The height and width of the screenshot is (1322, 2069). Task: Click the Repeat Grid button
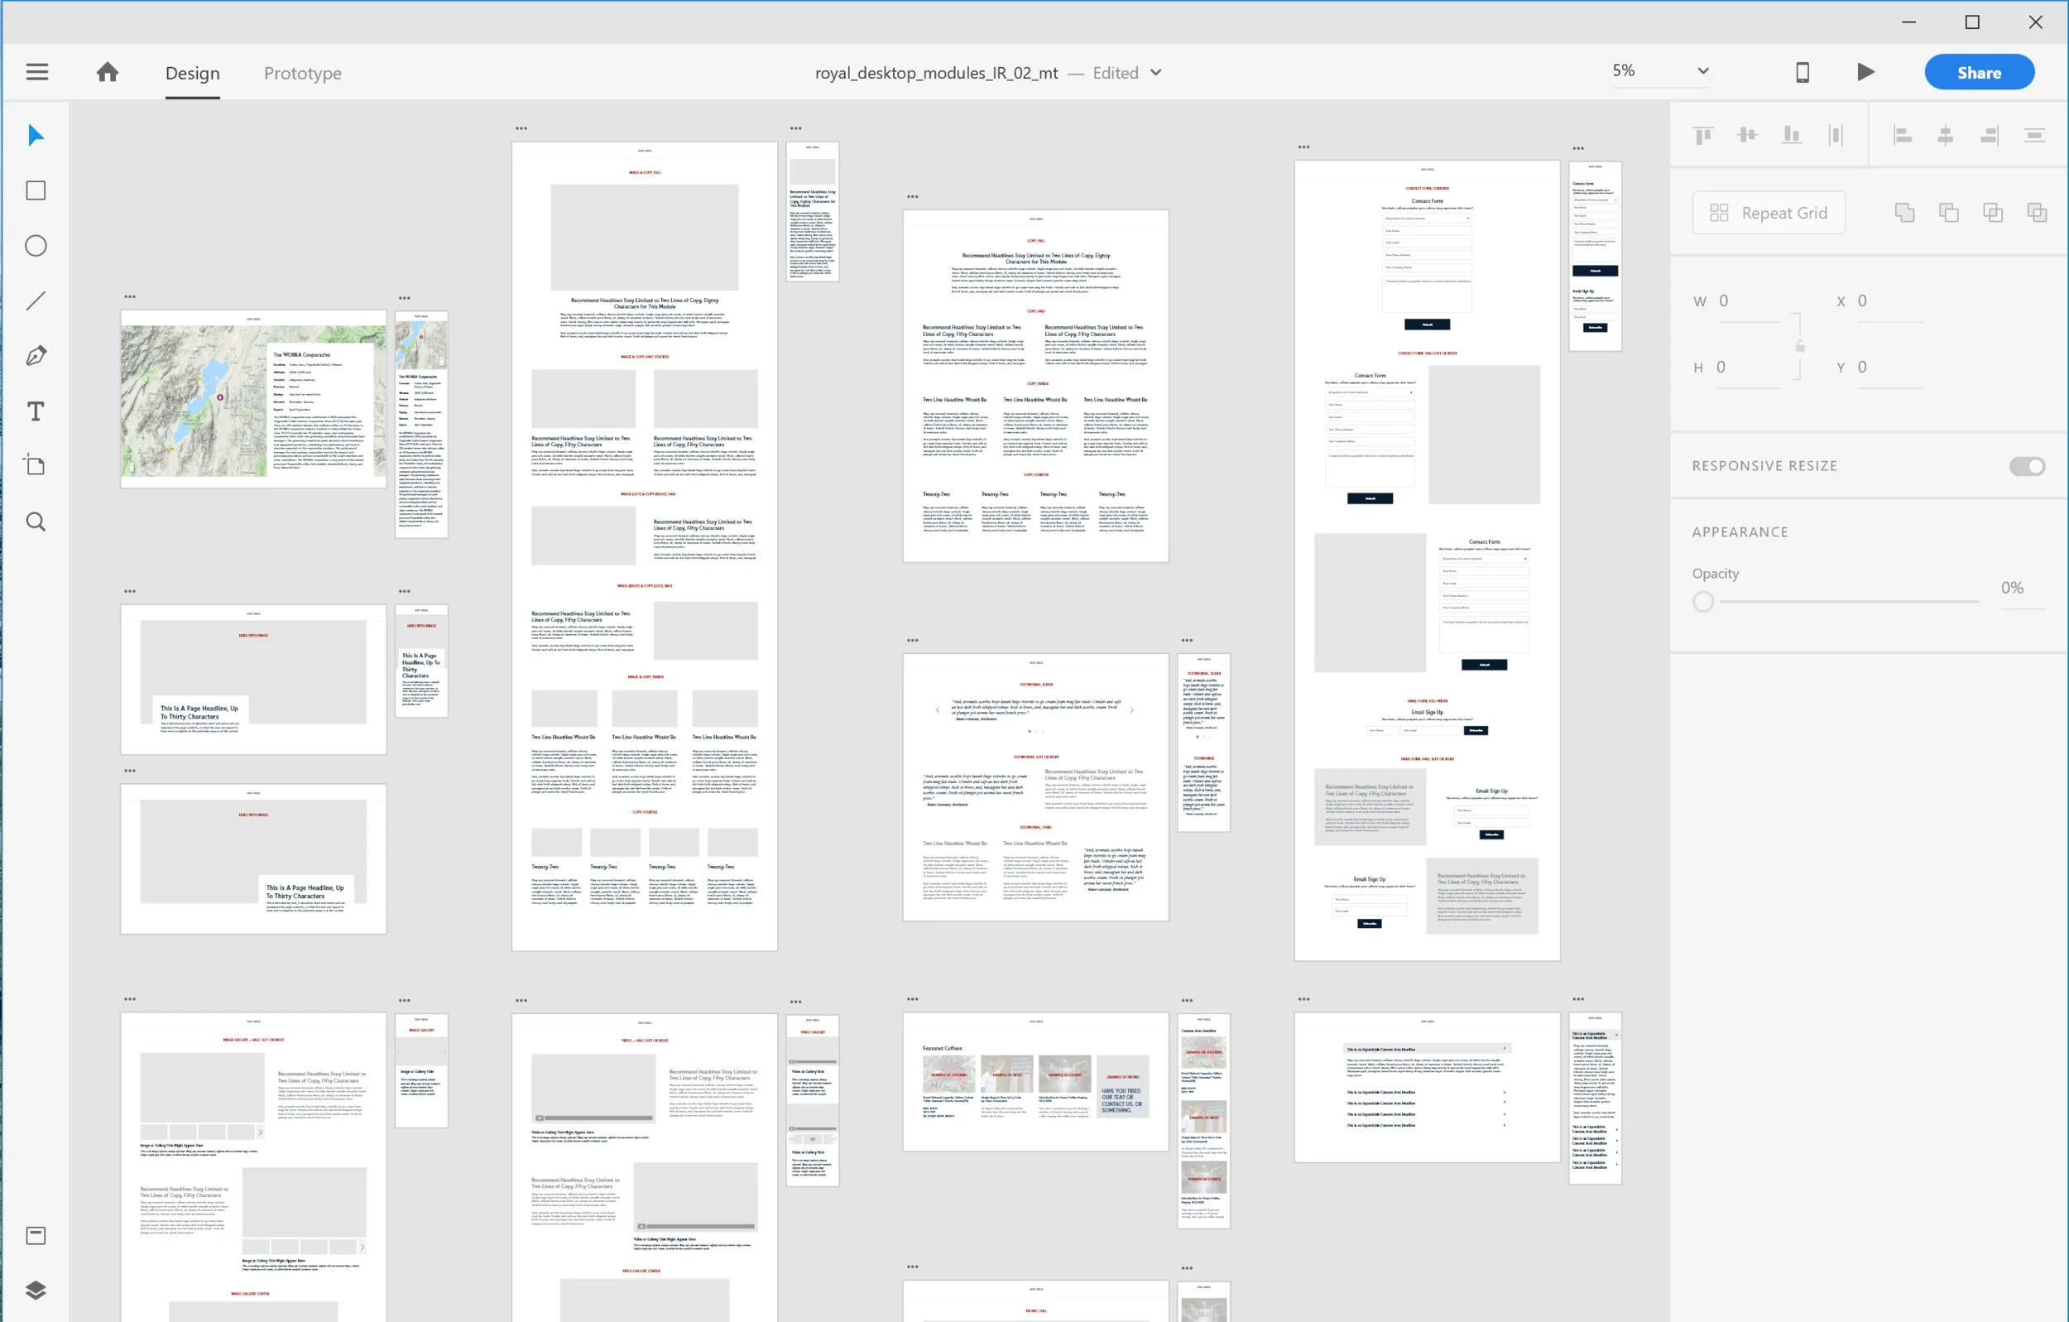(1769, 214)
